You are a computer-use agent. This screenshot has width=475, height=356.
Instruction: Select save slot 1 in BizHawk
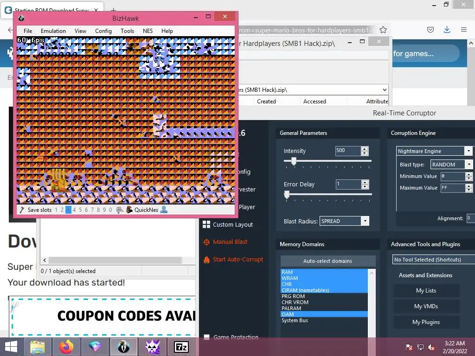(x=56, y=210)
